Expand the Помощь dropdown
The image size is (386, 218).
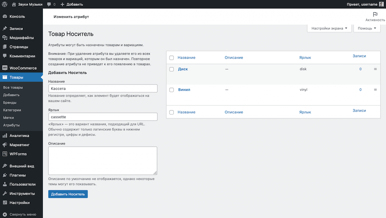(367, 28)
